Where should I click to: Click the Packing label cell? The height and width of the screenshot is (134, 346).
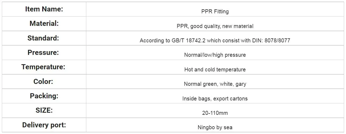point(44,96)
